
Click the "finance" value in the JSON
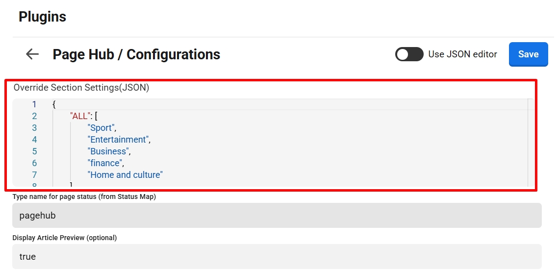[x=105, y=163]
